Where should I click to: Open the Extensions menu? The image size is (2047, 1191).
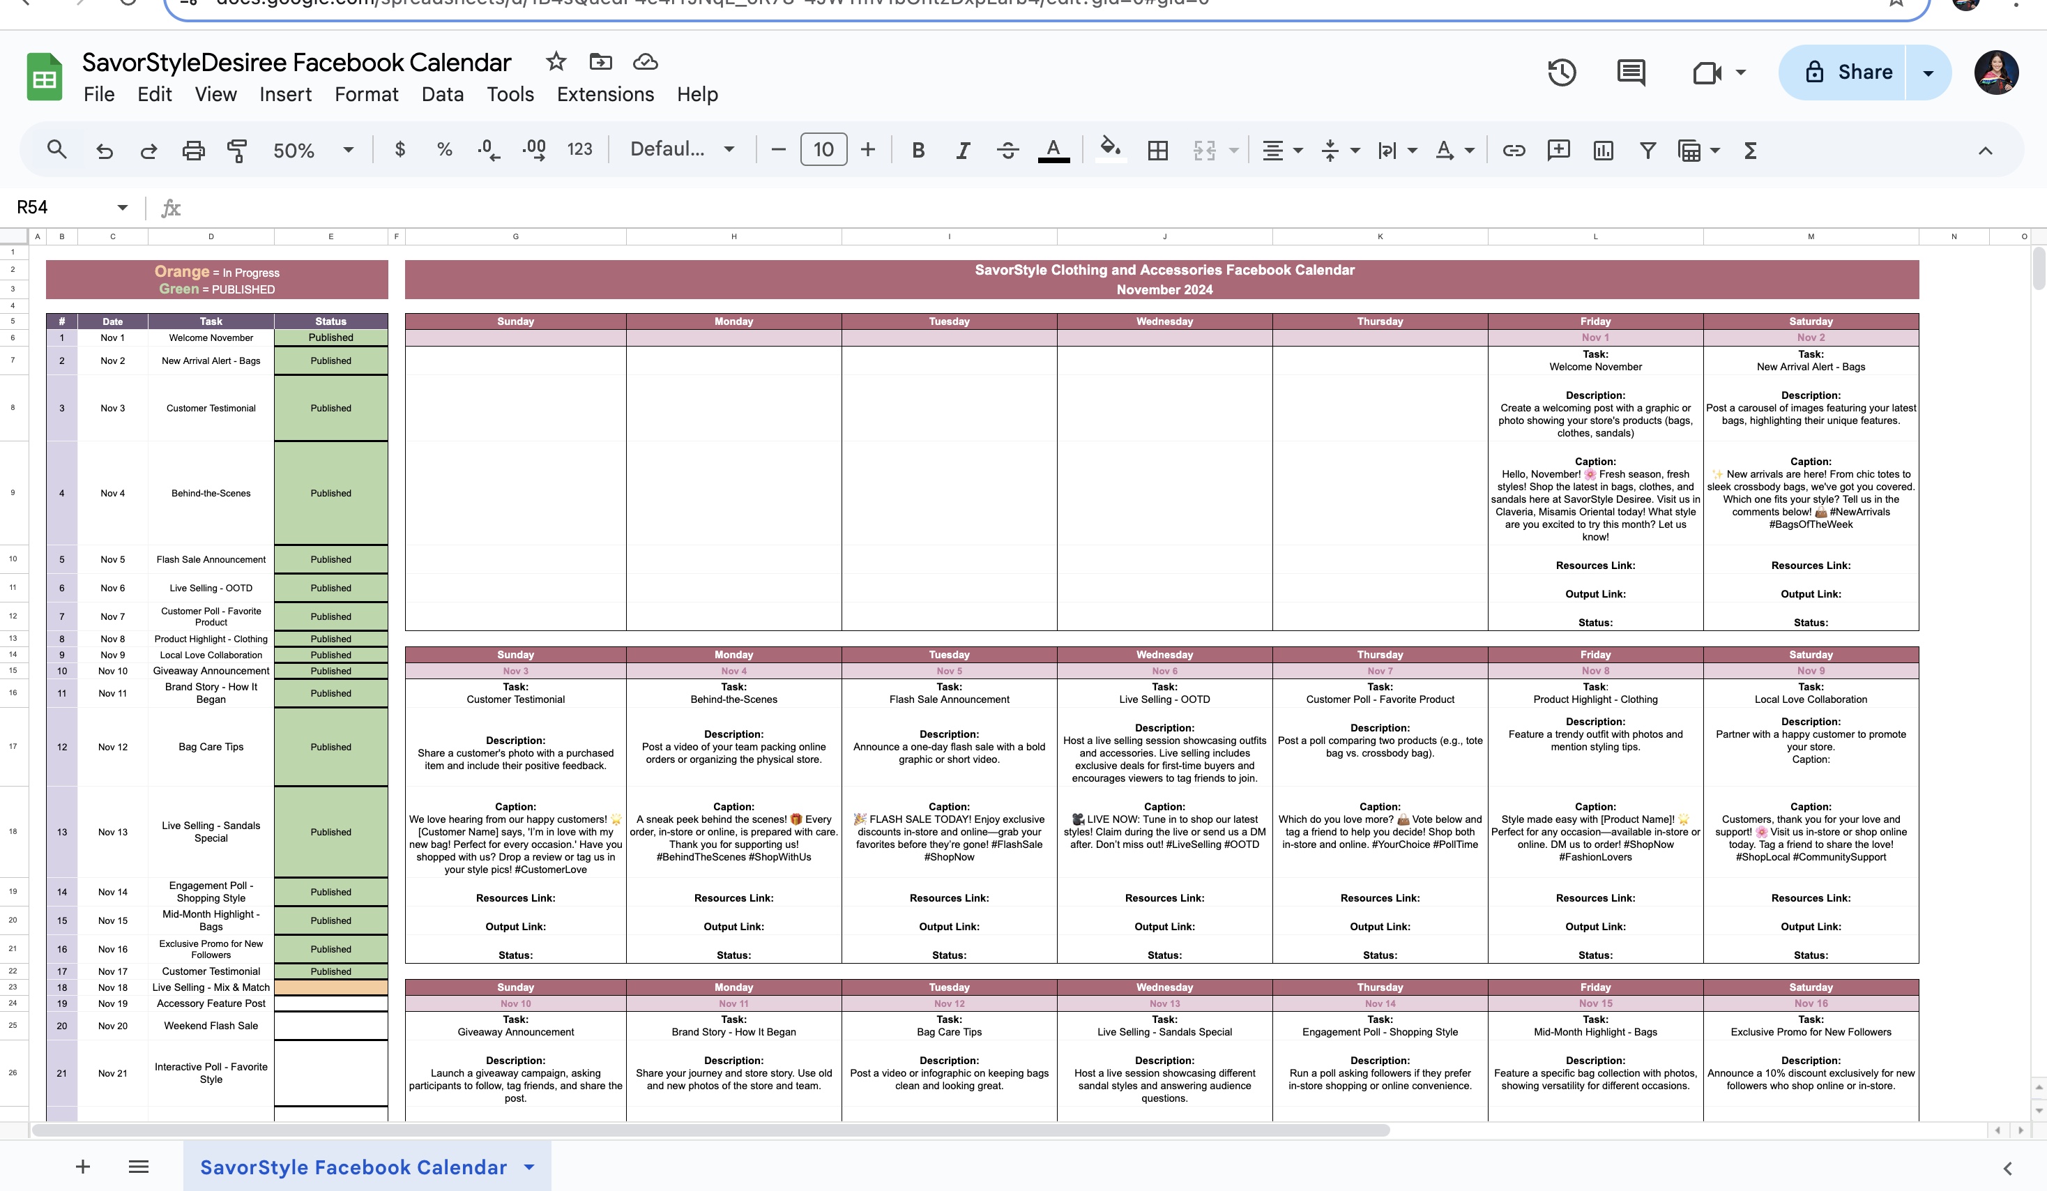tap(605, 94)
